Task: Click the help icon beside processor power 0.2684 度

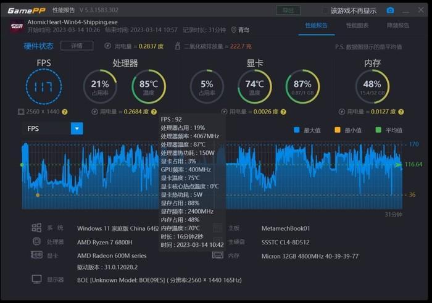Action: pos(154,112)
